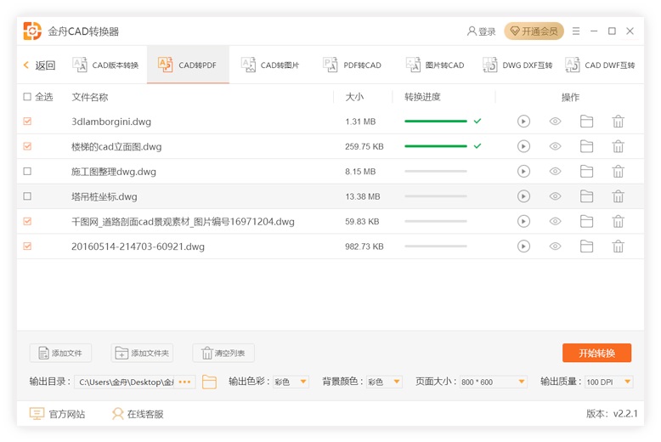Browse output directory with orange folder icon

tap(209, 382)
